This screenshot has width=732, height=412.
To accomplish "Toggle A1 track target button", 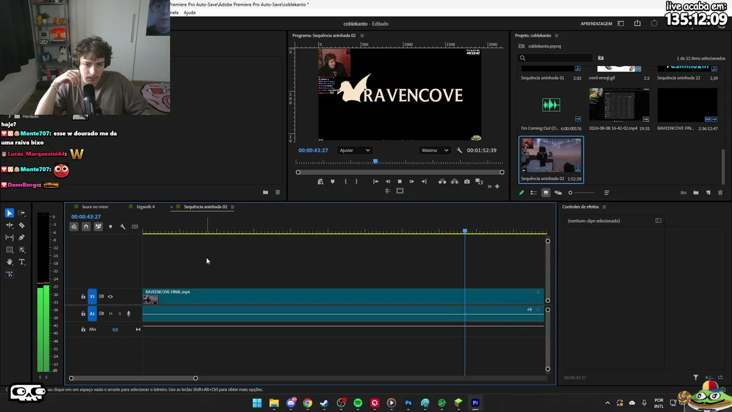I will click(x=92, y=314).
